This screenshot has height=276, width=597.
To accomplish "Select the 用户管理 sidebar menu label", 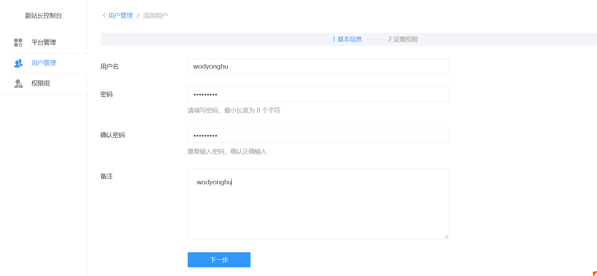I will [44, 63].
